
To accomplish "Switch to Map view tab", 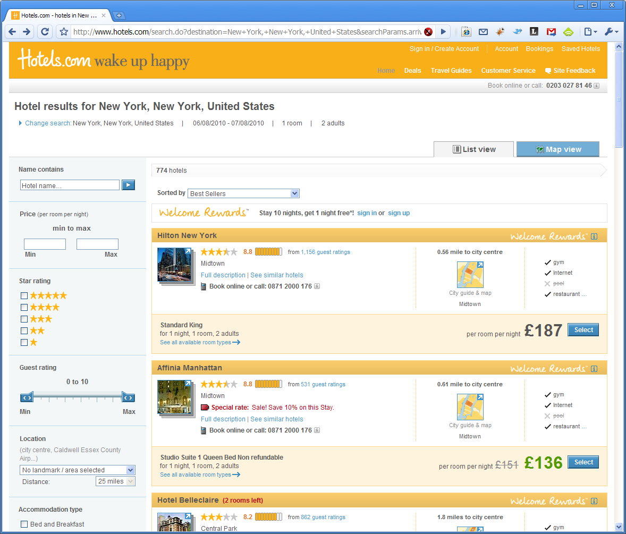I will click(x=558, y=149).
